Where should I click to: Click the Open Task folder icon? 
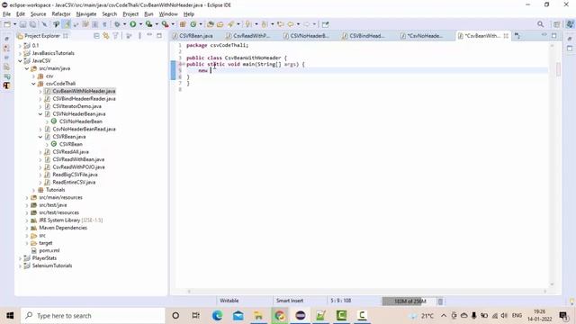(x=220, y=24)
